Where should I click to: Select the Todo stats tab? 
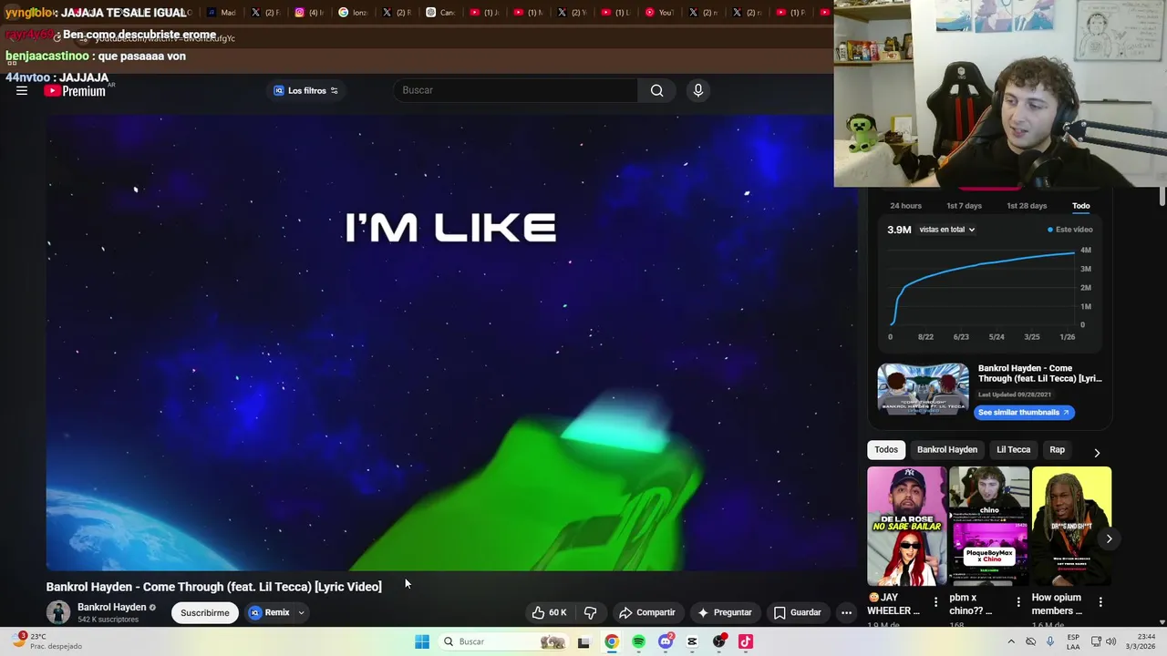[1080, 206]
